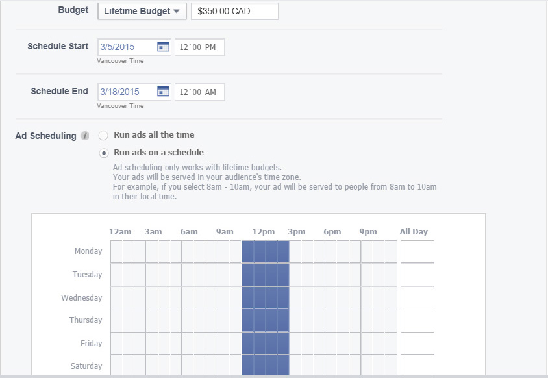Click the 3pm column header
Image resolution: width=548 pixels, height=378 pixels.
[296, 231]
